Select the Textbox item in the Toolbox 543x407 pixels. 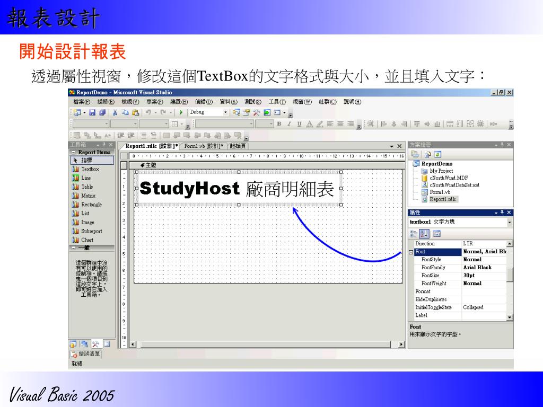[92, 169]
